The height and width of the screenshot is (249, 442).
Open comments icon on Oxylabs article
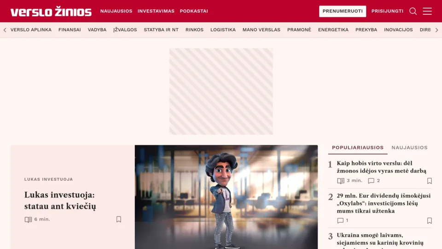(x=340, y=220)
